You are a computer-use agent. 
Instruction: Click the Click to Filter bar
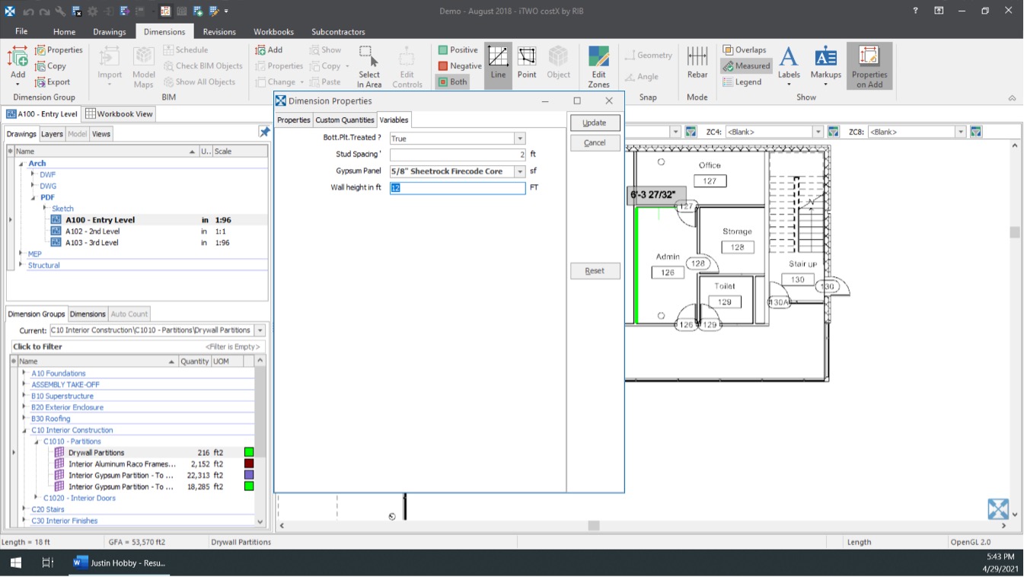point(137,346)
